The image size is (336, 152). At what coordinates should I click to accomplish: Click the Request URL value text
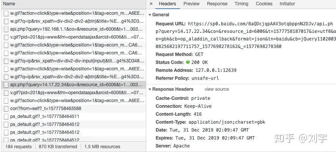point(246,35)
